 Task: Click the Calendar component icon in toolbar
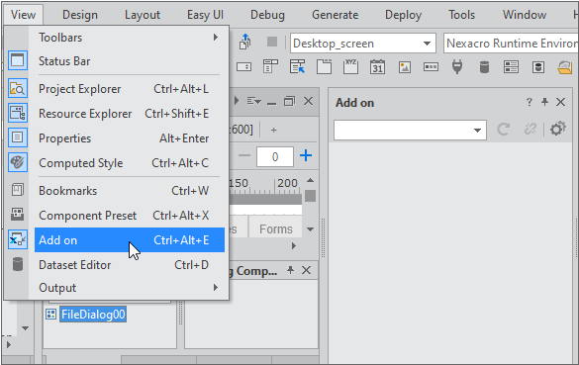[377, 67]
